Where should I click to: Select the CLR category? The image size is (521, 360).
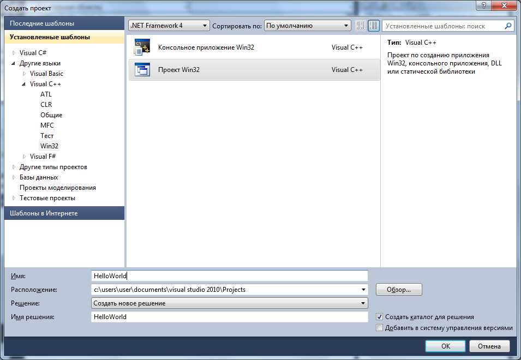[46, 105]
